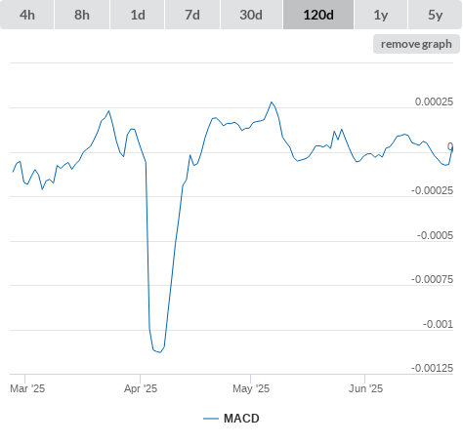Click the Mar '25 axis label
Screen dimensions: 463x444
[27, 388]
